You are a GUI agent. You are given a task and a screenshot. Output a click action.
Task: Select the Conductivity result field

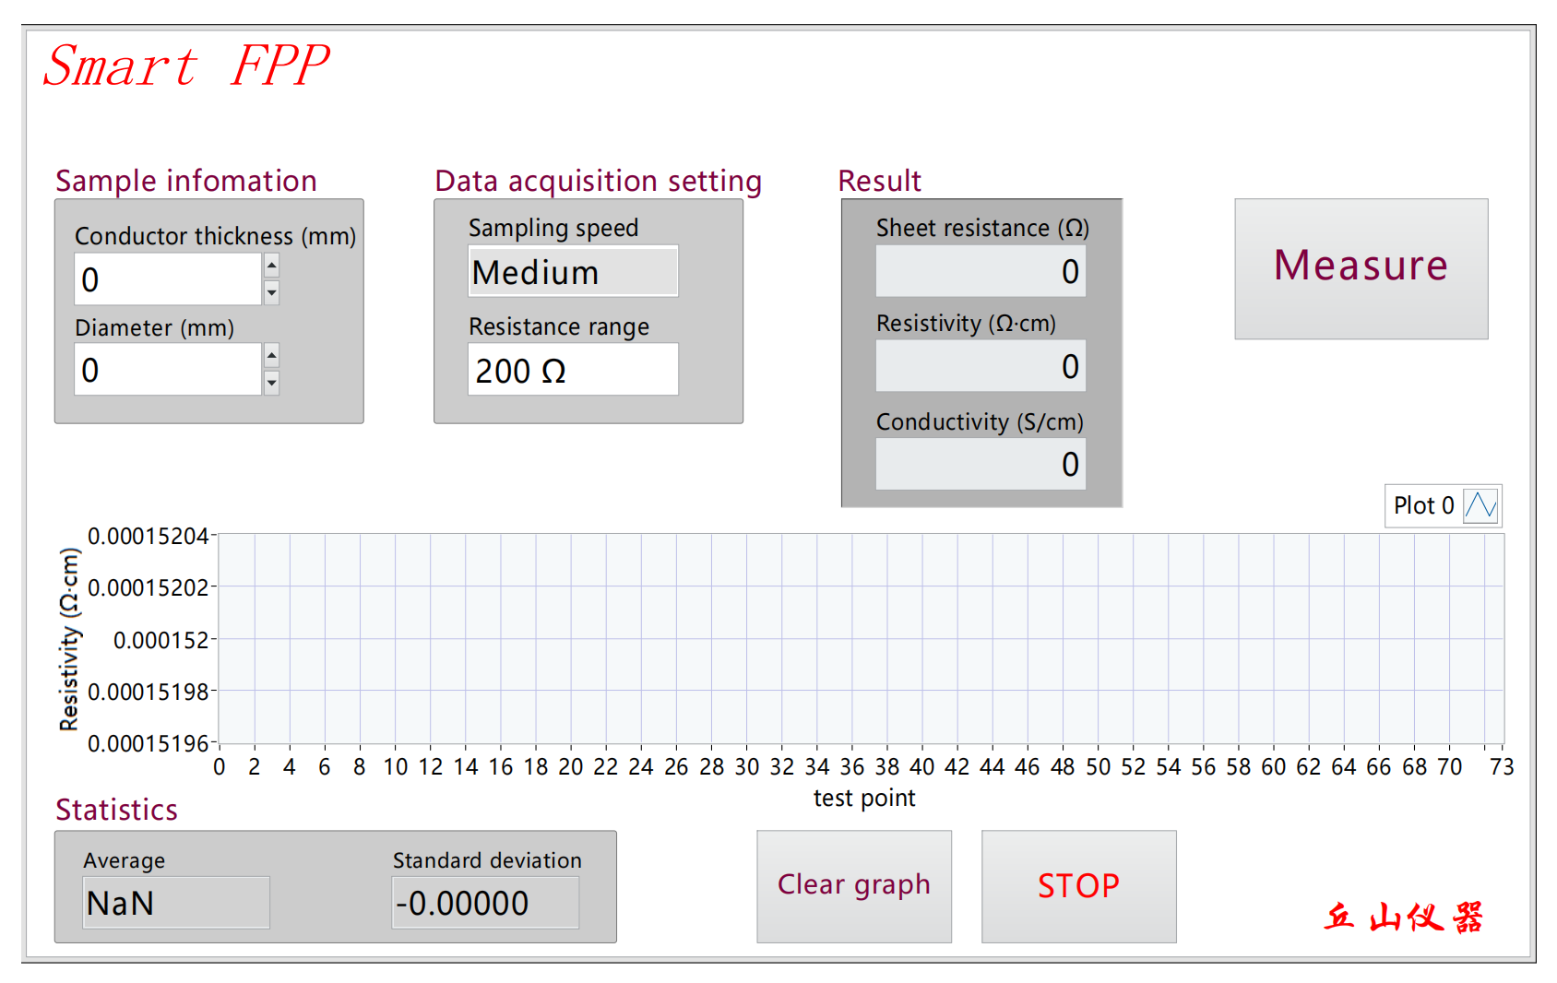click(x=981, y=464)
